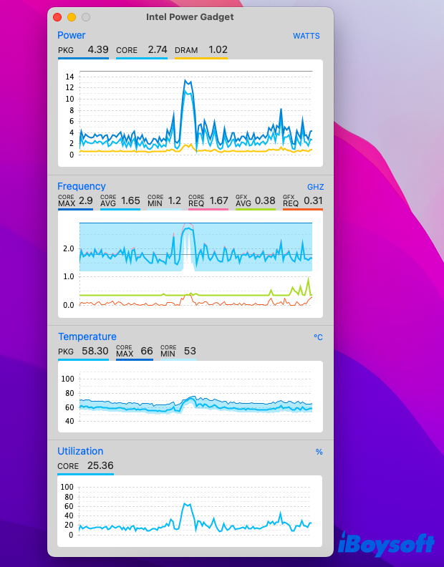Select the Power section heading

pos(72,35)
